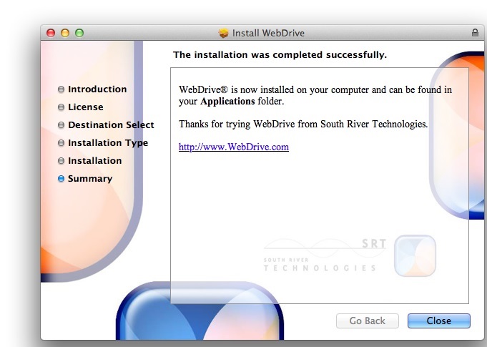Click the gray bullet next to License

click(x=62, y=107)
